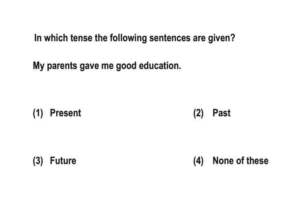Click the word sentences in the question
Screen dimensions: 306x204
point(170,38)
